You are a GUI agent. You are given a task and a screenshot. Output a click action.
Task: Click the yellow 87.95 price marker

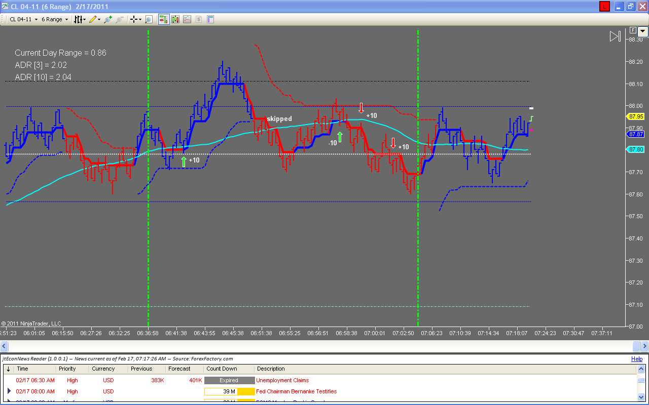(636, 116)
